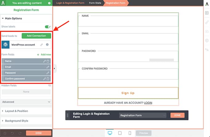
Task: Select the Login & Registration Form breadcrumb
Action: coord(70,3)
